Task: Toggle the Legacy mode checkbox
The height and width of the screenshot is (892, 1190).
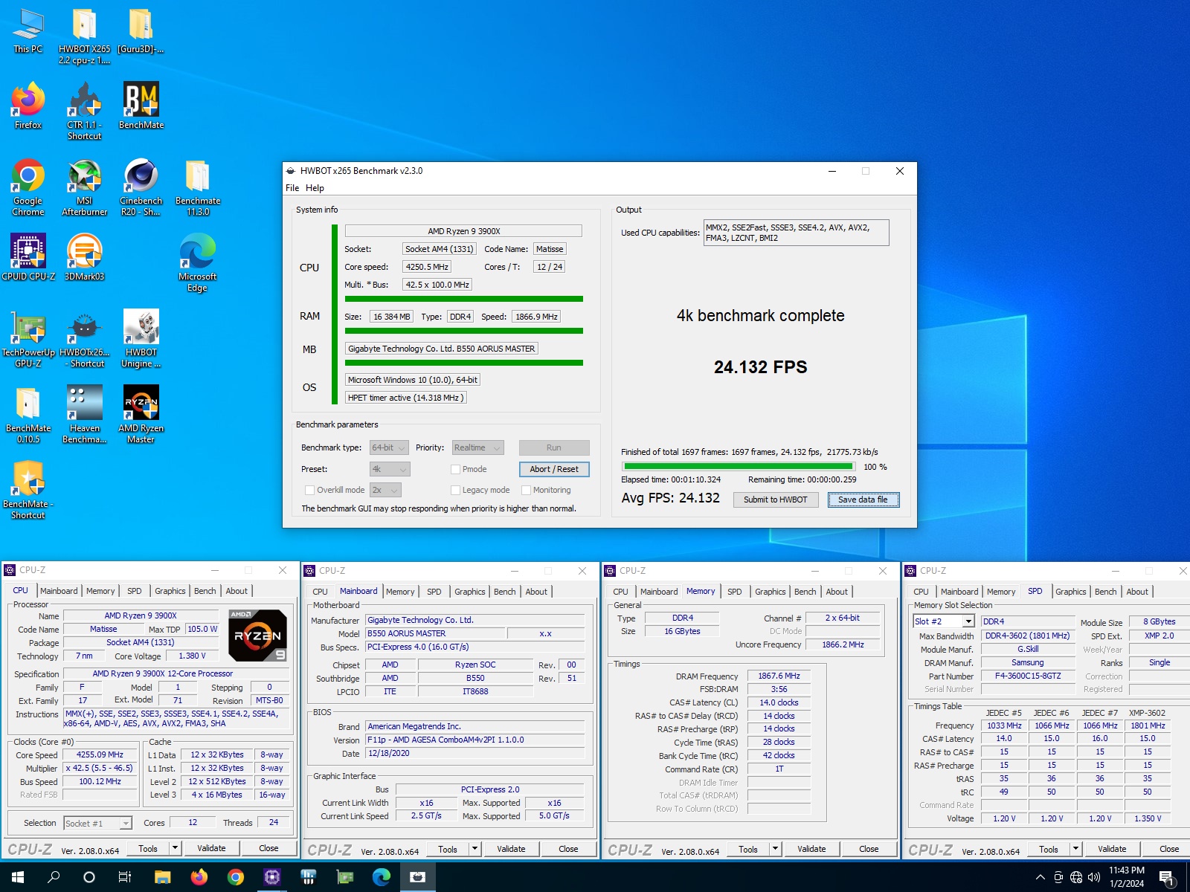Action: click(x=455, y=490)
